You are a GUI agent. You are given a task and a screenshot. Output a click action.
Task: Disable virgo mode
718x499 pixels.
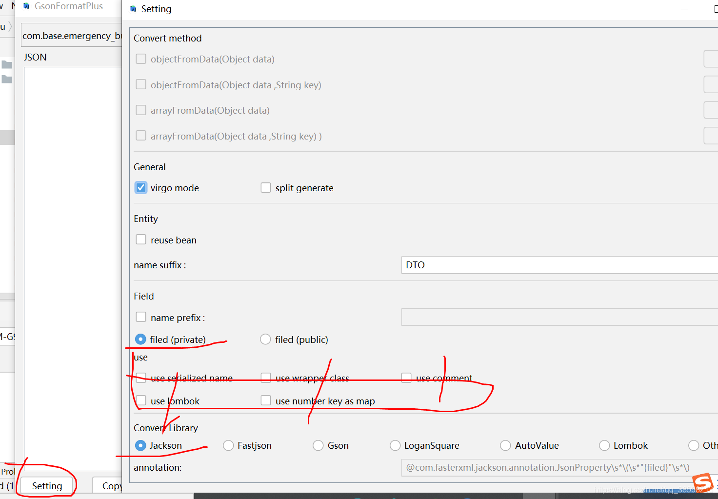coord(140,187)
